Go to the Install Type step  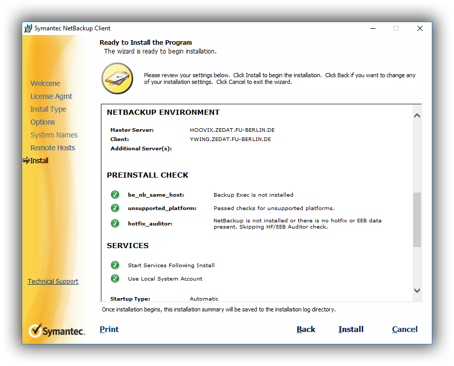tap(48, 109)
